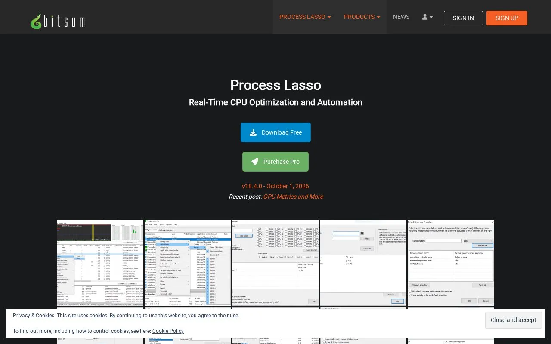
Task: Open the Add Rule CPU sets screenshot
Action: 363,263
